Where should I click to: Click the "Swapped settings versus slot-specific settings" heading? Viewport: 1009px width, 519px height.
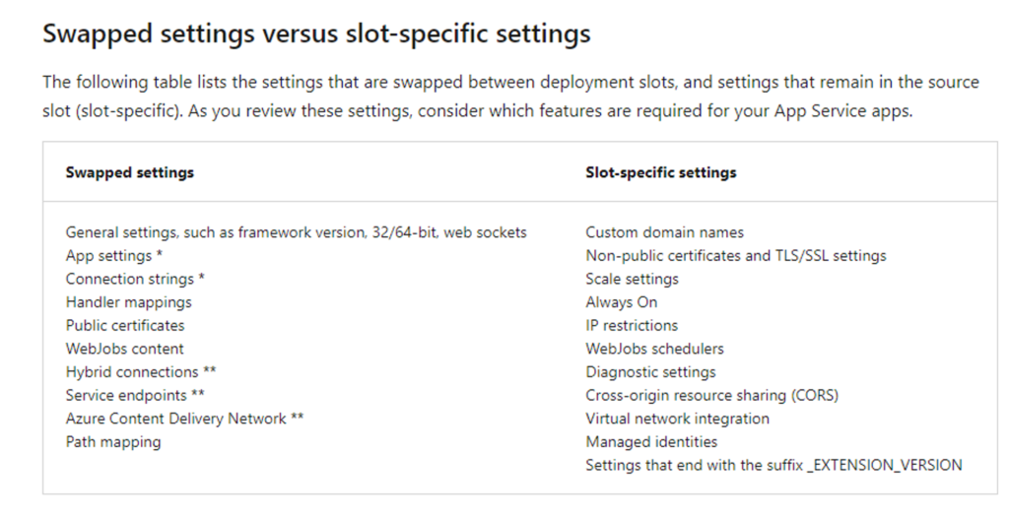click(316, 33)
